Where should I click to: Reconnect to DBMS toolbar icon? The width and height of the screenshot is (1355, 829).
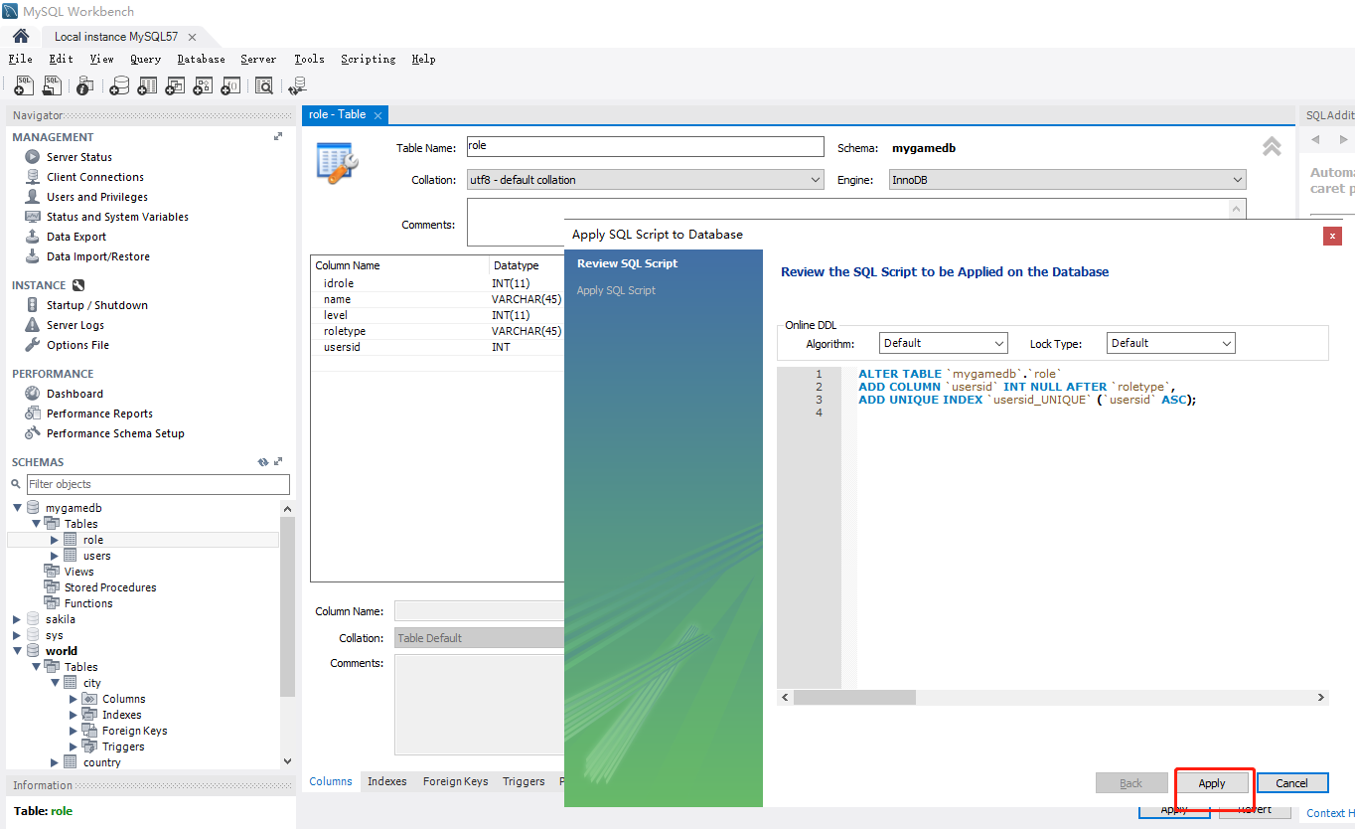coord(297,86)
